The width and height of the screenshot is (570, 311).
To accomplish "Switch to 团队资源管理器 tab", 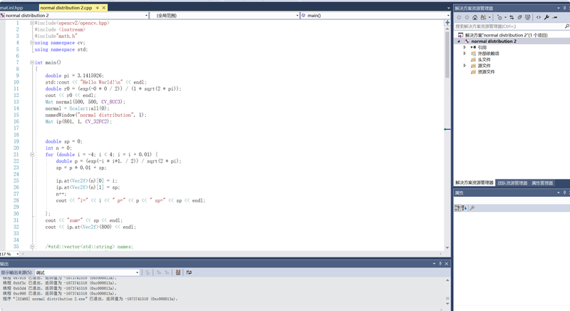I will (x=512, y=183).
